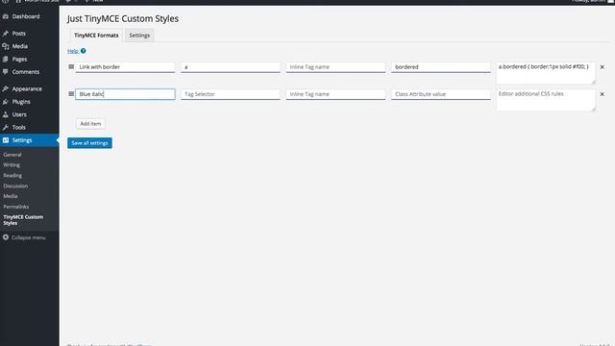Click the Appearance paintbrush icon

point(6,89)
